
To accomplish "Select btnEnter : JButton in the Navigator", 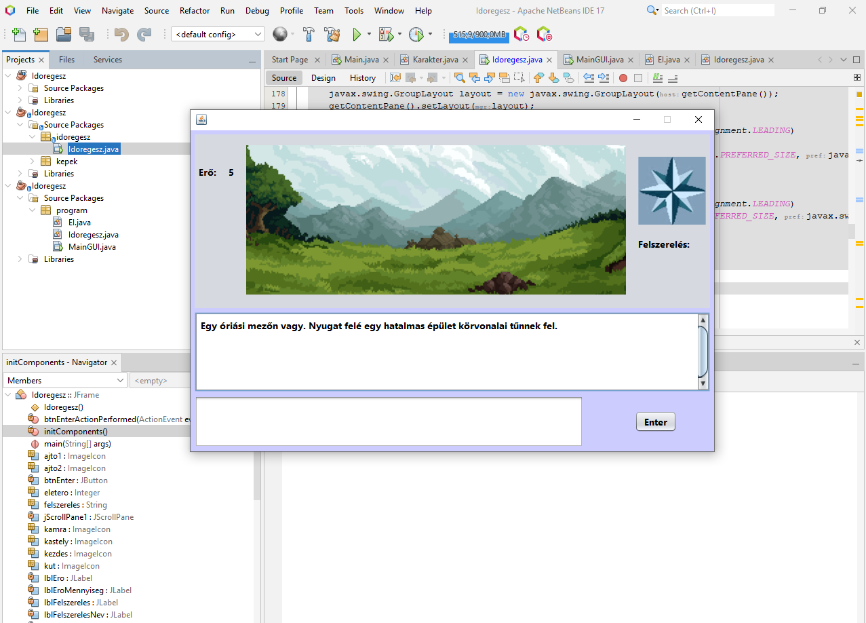I will [x=75, y=480].
